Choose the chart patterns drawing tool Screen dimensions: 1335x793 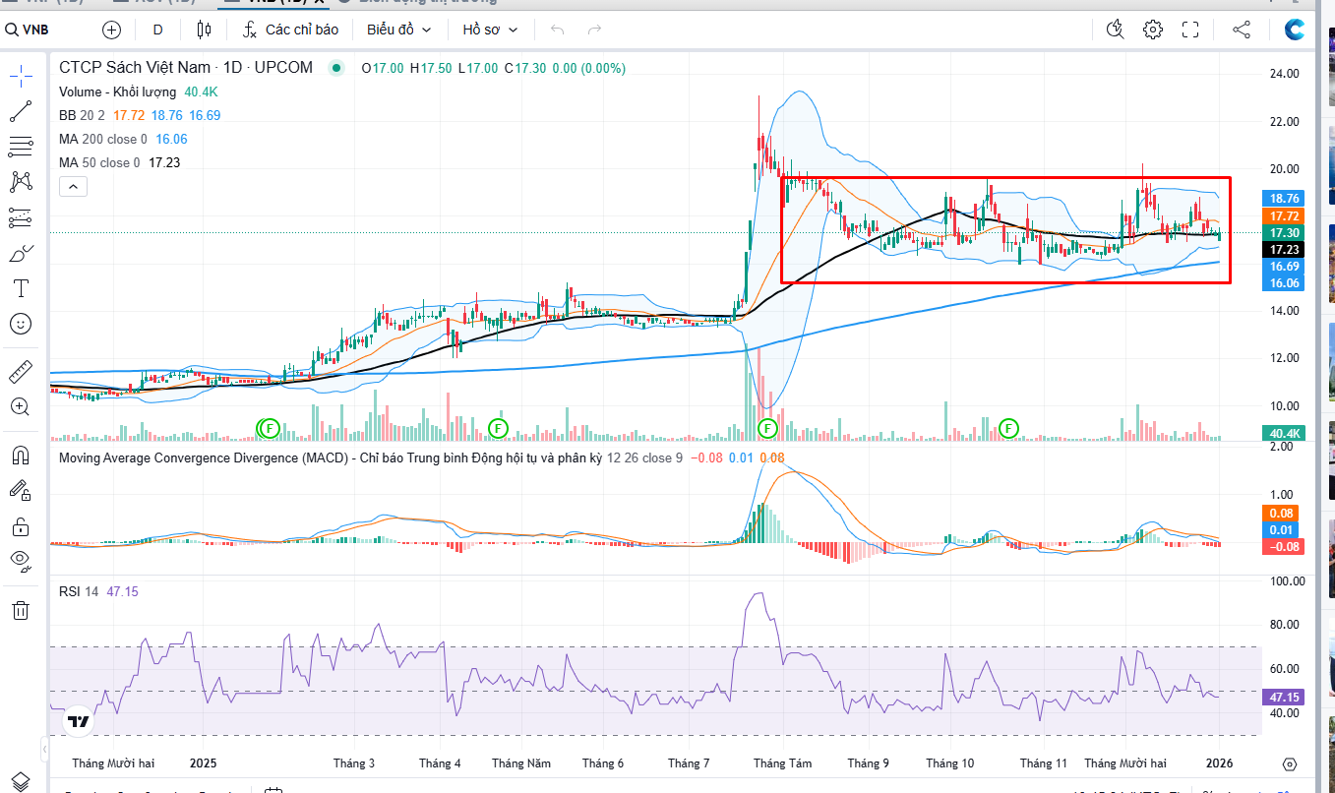coord(21,182)
